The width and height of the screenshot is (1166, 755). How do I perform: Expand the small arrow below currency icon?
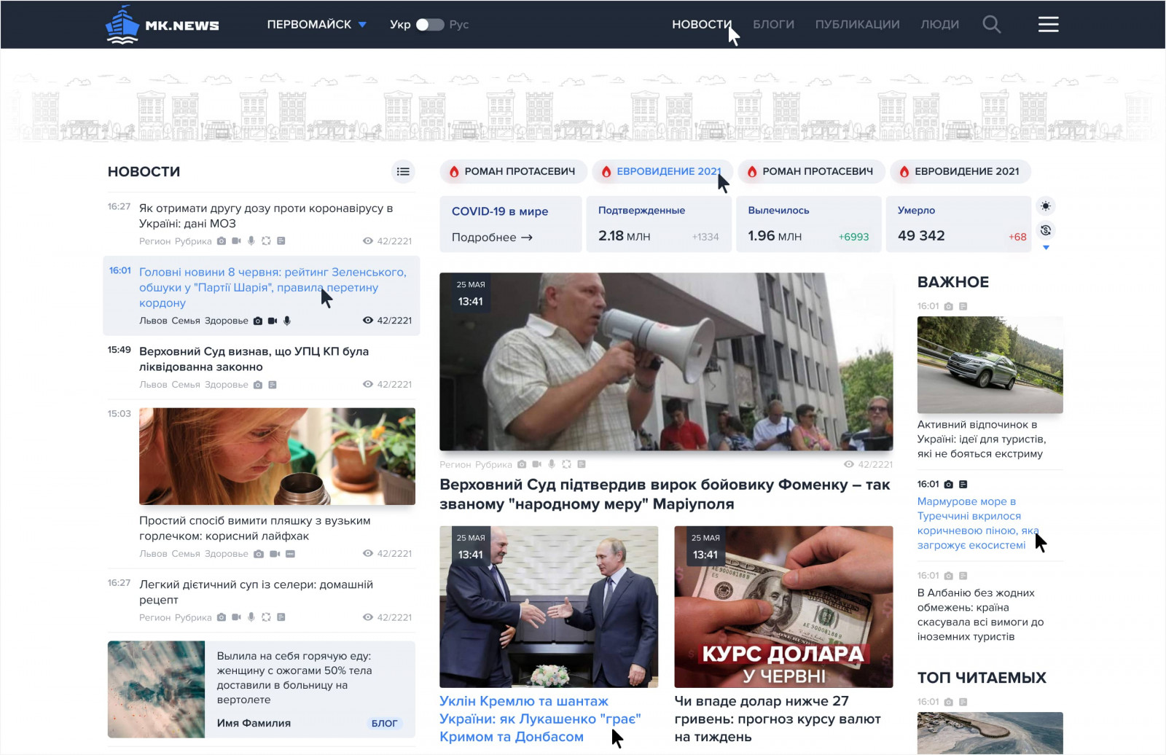click(1046, 248)
